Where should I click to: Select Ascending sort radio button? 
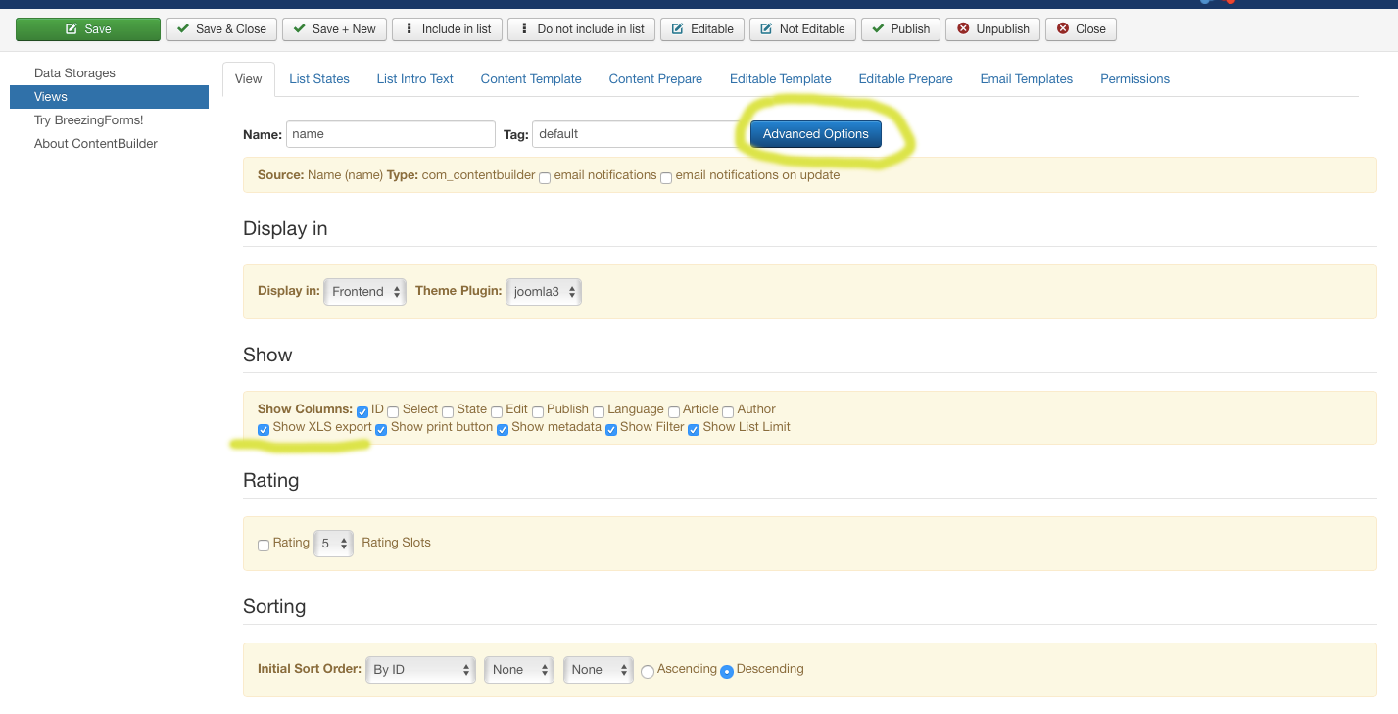click(648, 672)
